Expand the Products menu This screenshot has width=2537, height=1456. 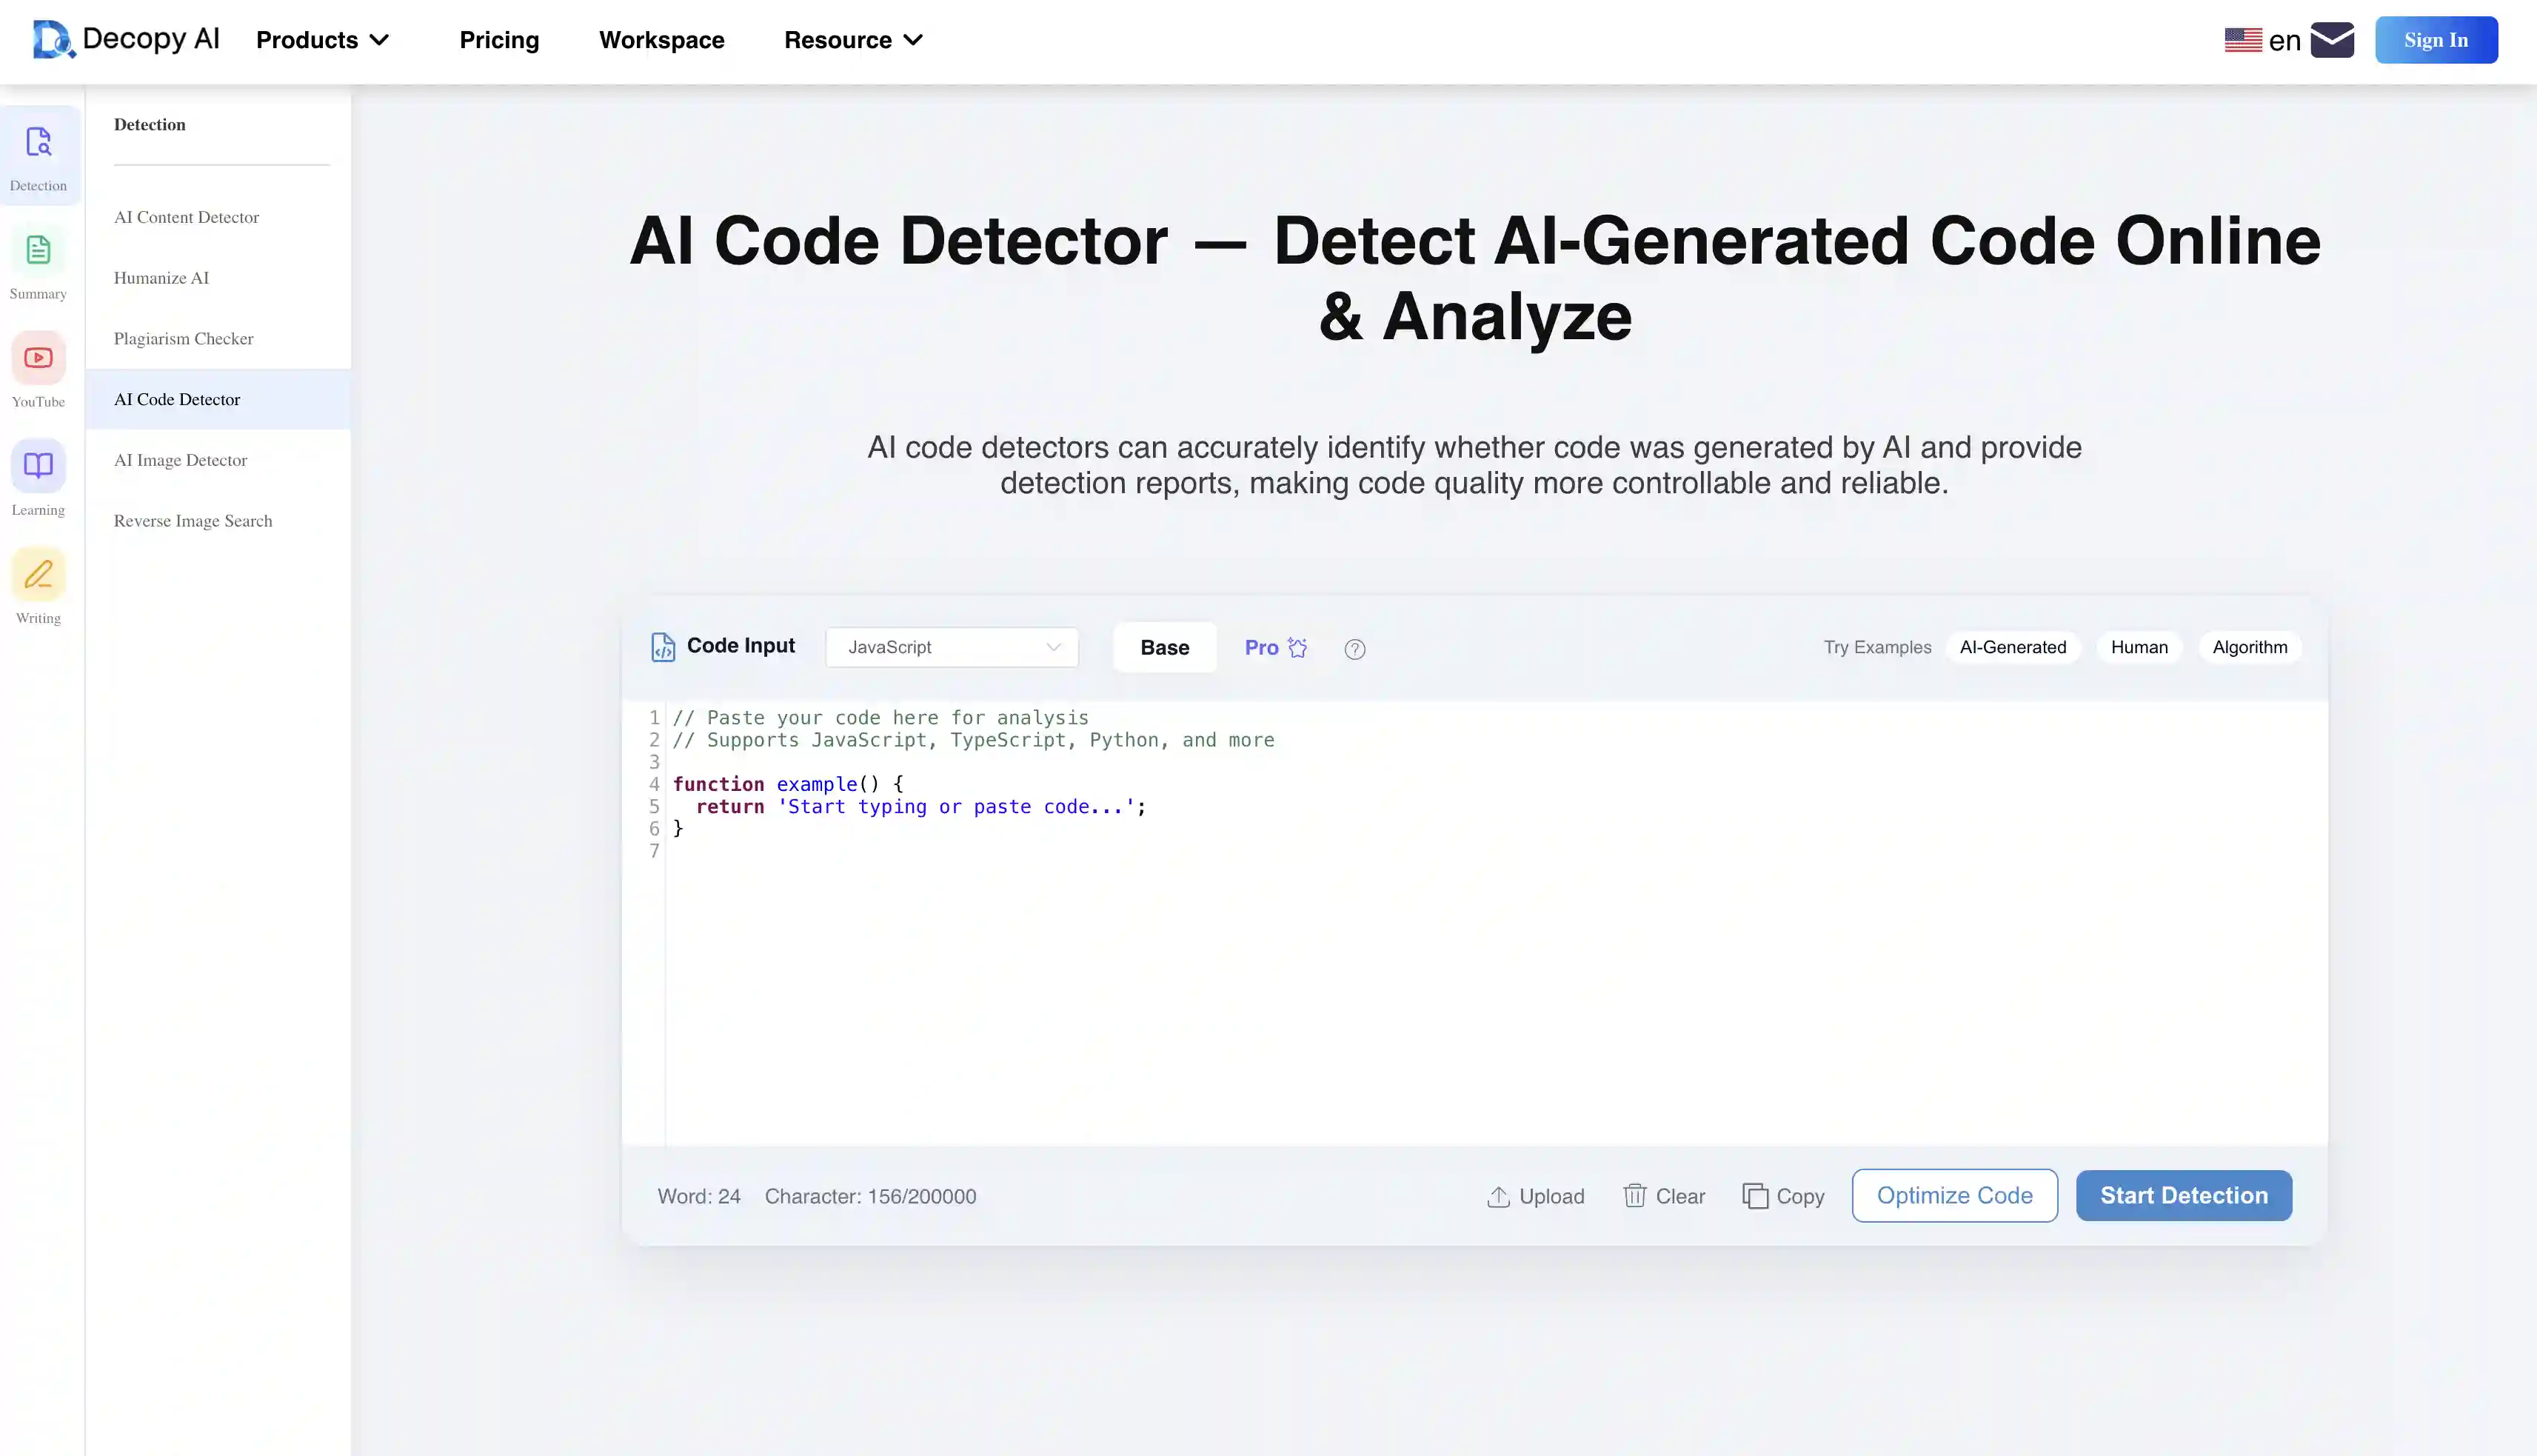[322, 40]
